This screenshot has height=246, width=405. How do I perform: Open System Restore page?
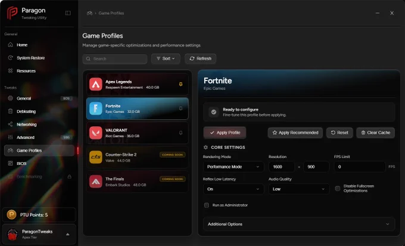39,58
